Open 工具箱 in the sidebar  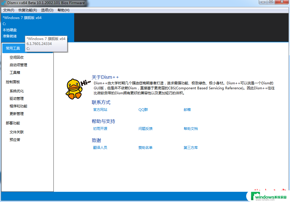(15, 73)
